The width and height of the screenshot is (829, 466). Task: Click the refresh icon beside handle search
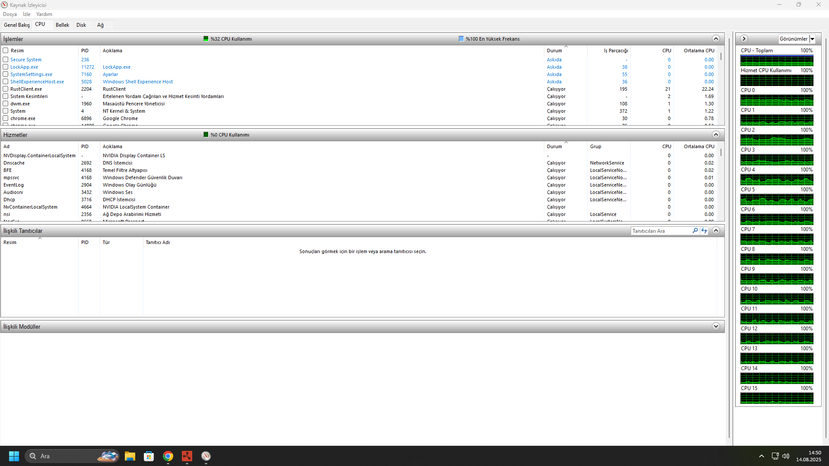pyautogui.click(x=704, y=231)
